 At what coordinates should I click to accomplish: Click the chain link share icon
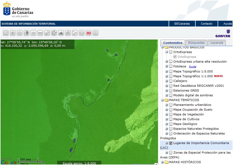tap(40, 33)
